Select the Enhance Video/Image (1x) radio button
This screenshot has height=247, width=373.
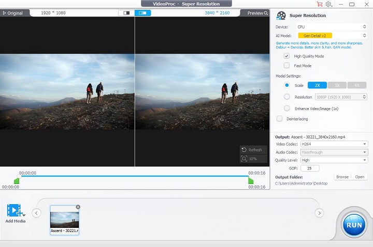click(x=286, y=108)
